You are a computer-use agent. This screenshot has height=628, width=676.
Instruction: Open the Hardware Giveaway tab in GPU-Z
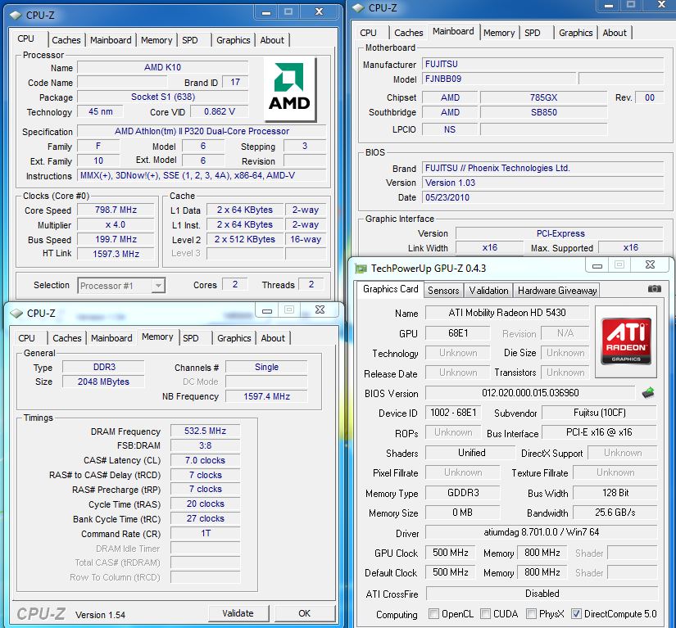pos(557,291)
